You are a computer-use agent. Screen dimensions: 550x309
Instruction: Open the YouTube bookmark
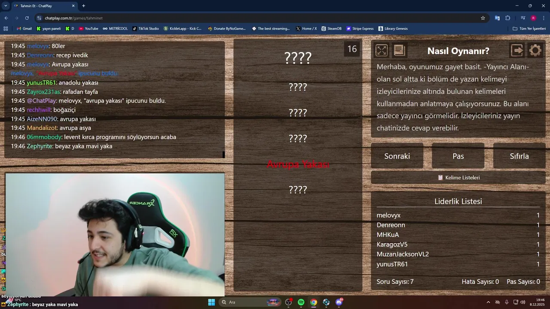pyautogui.click(x=88, y=29)
